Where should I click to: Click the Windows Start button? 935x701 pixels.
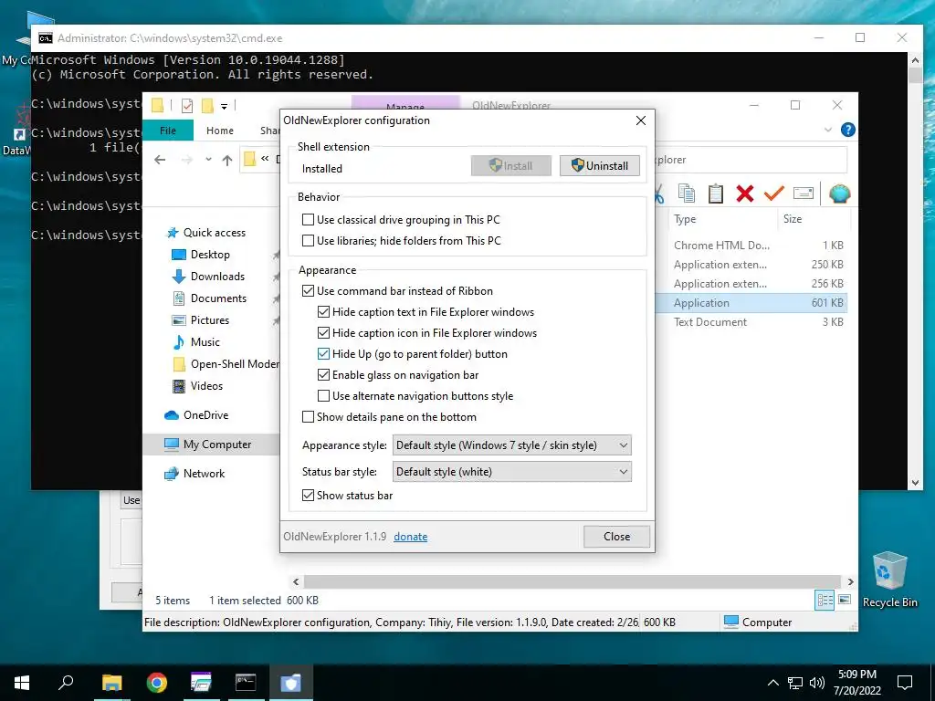tap(22, 683)
